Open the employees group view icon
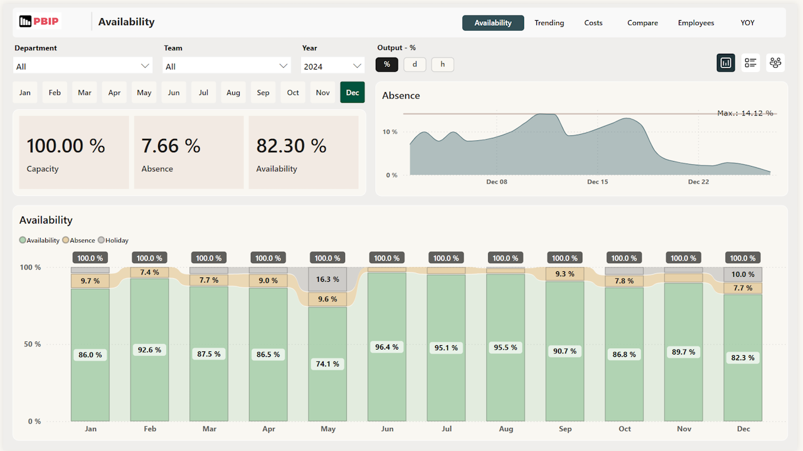 tap(775, 63)
